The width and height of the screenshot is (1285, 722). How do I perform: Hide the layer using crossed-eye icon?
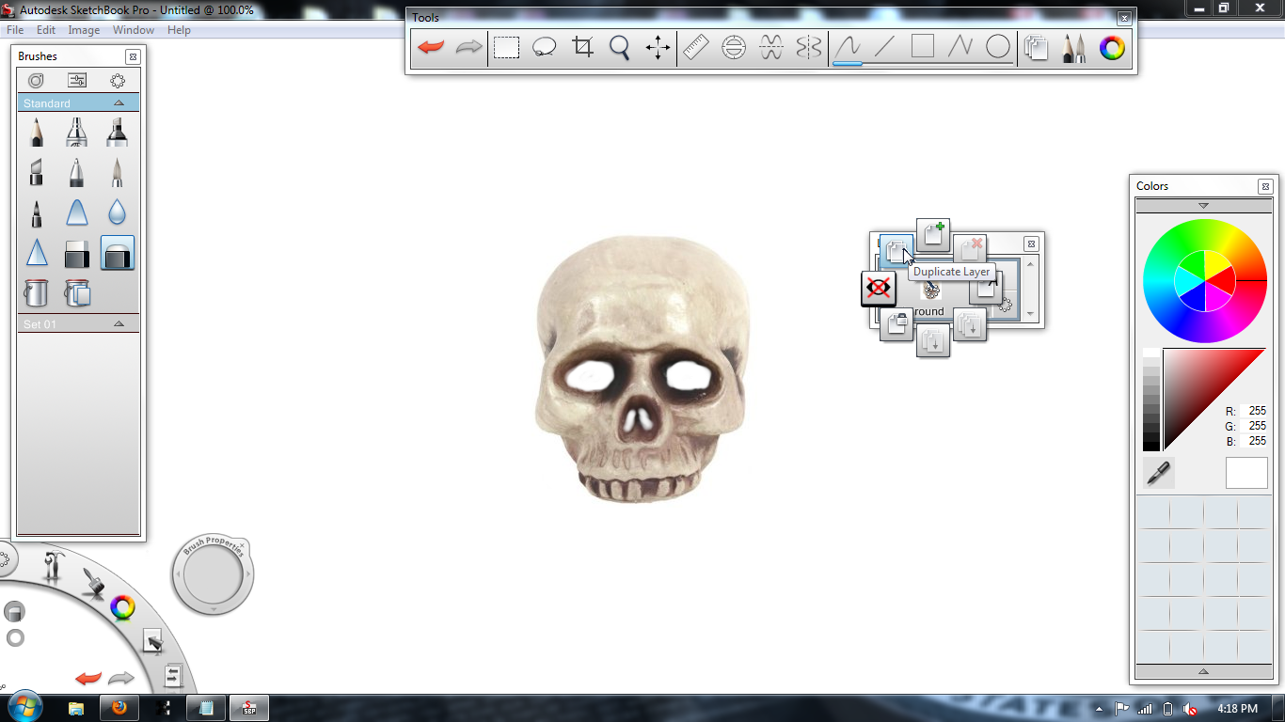click(879, 289)
